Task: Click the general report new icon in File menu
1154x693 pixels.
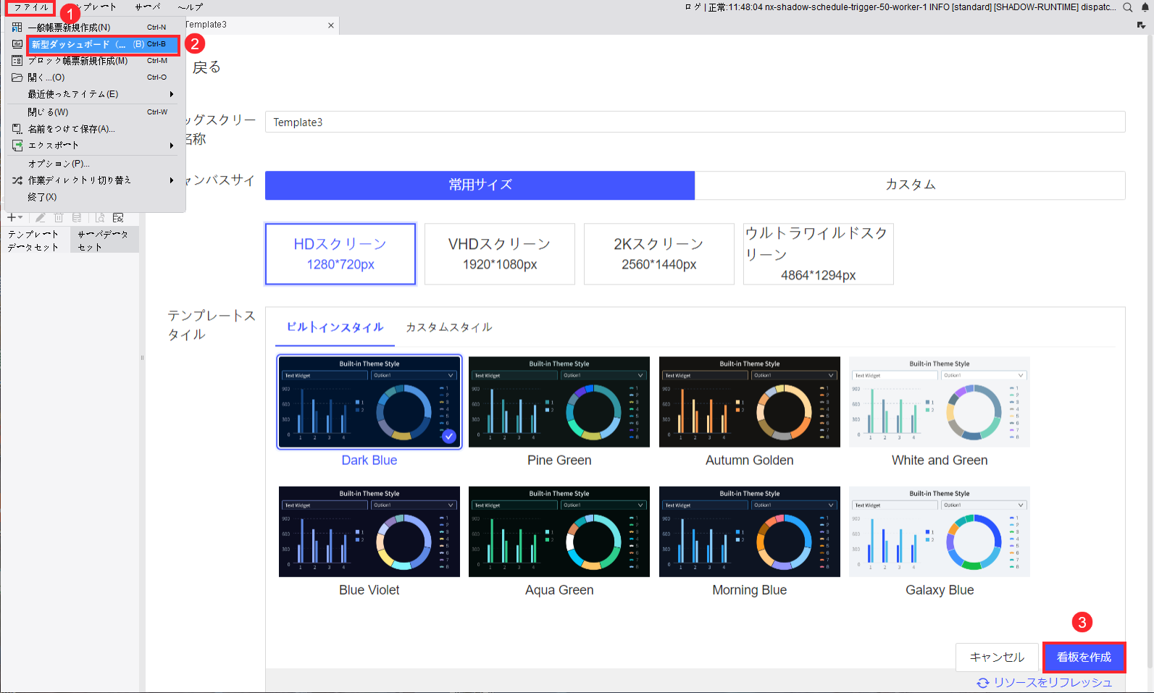Action: click(x=17, y=28)
